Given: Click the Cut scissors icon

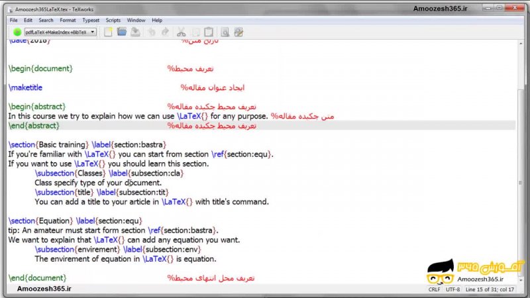Looking at the screenshot, I should click(x=181, y=32).
